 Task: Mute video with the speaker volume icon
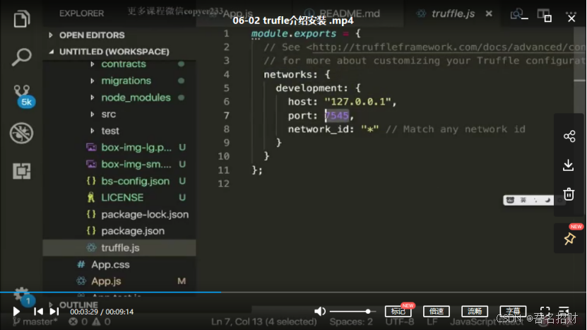click(319, 311)
